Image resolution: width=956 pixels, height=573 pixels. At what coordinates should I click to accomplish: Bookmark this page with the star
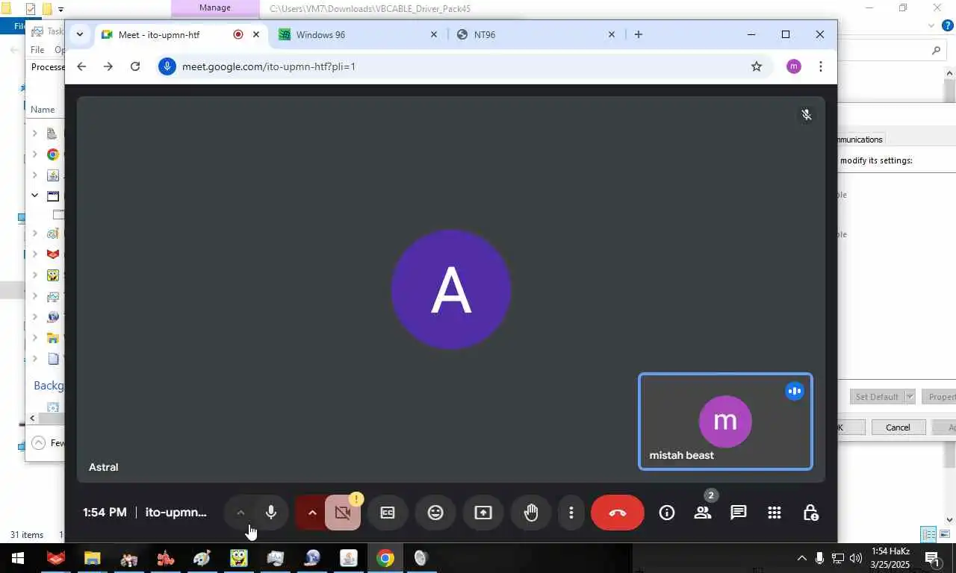[757, 66]
